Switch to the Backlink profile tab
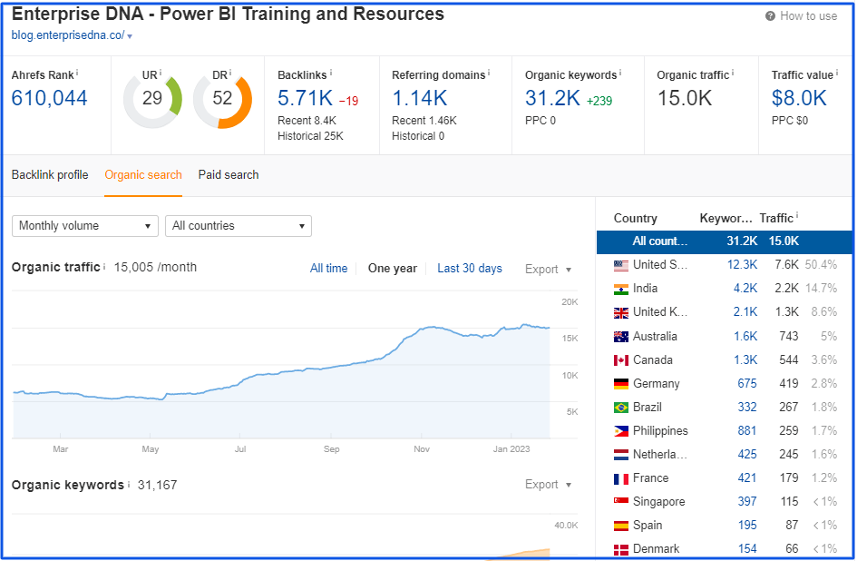The height and width of the screenshot is (561, 857). pos(50,174)
